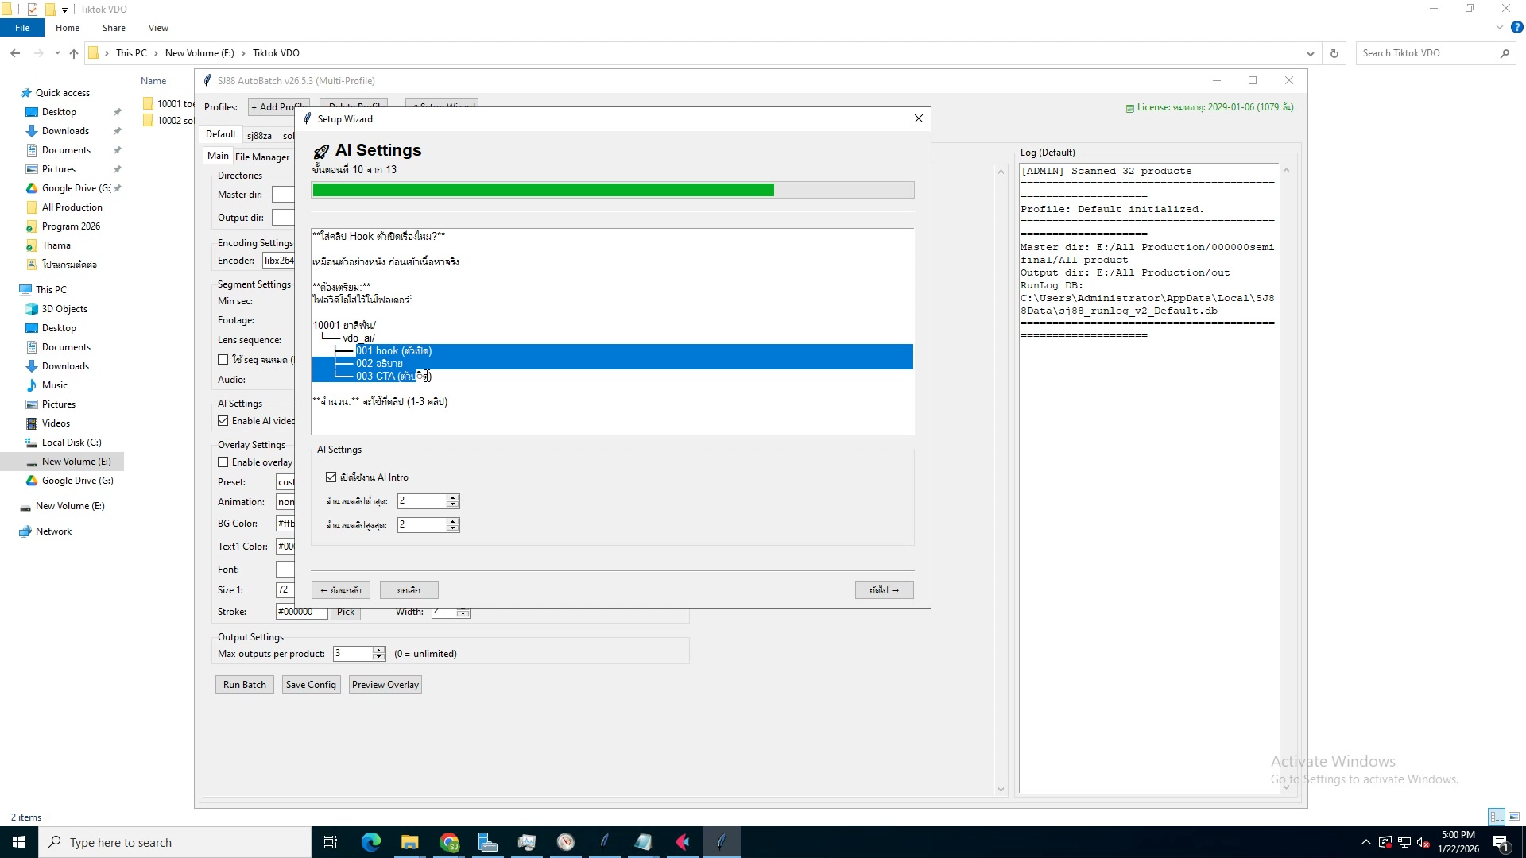Decrease the maximum clips spinner value
Screen dimensions: 1526x858
pyautogui.click(x=453, y=528)
